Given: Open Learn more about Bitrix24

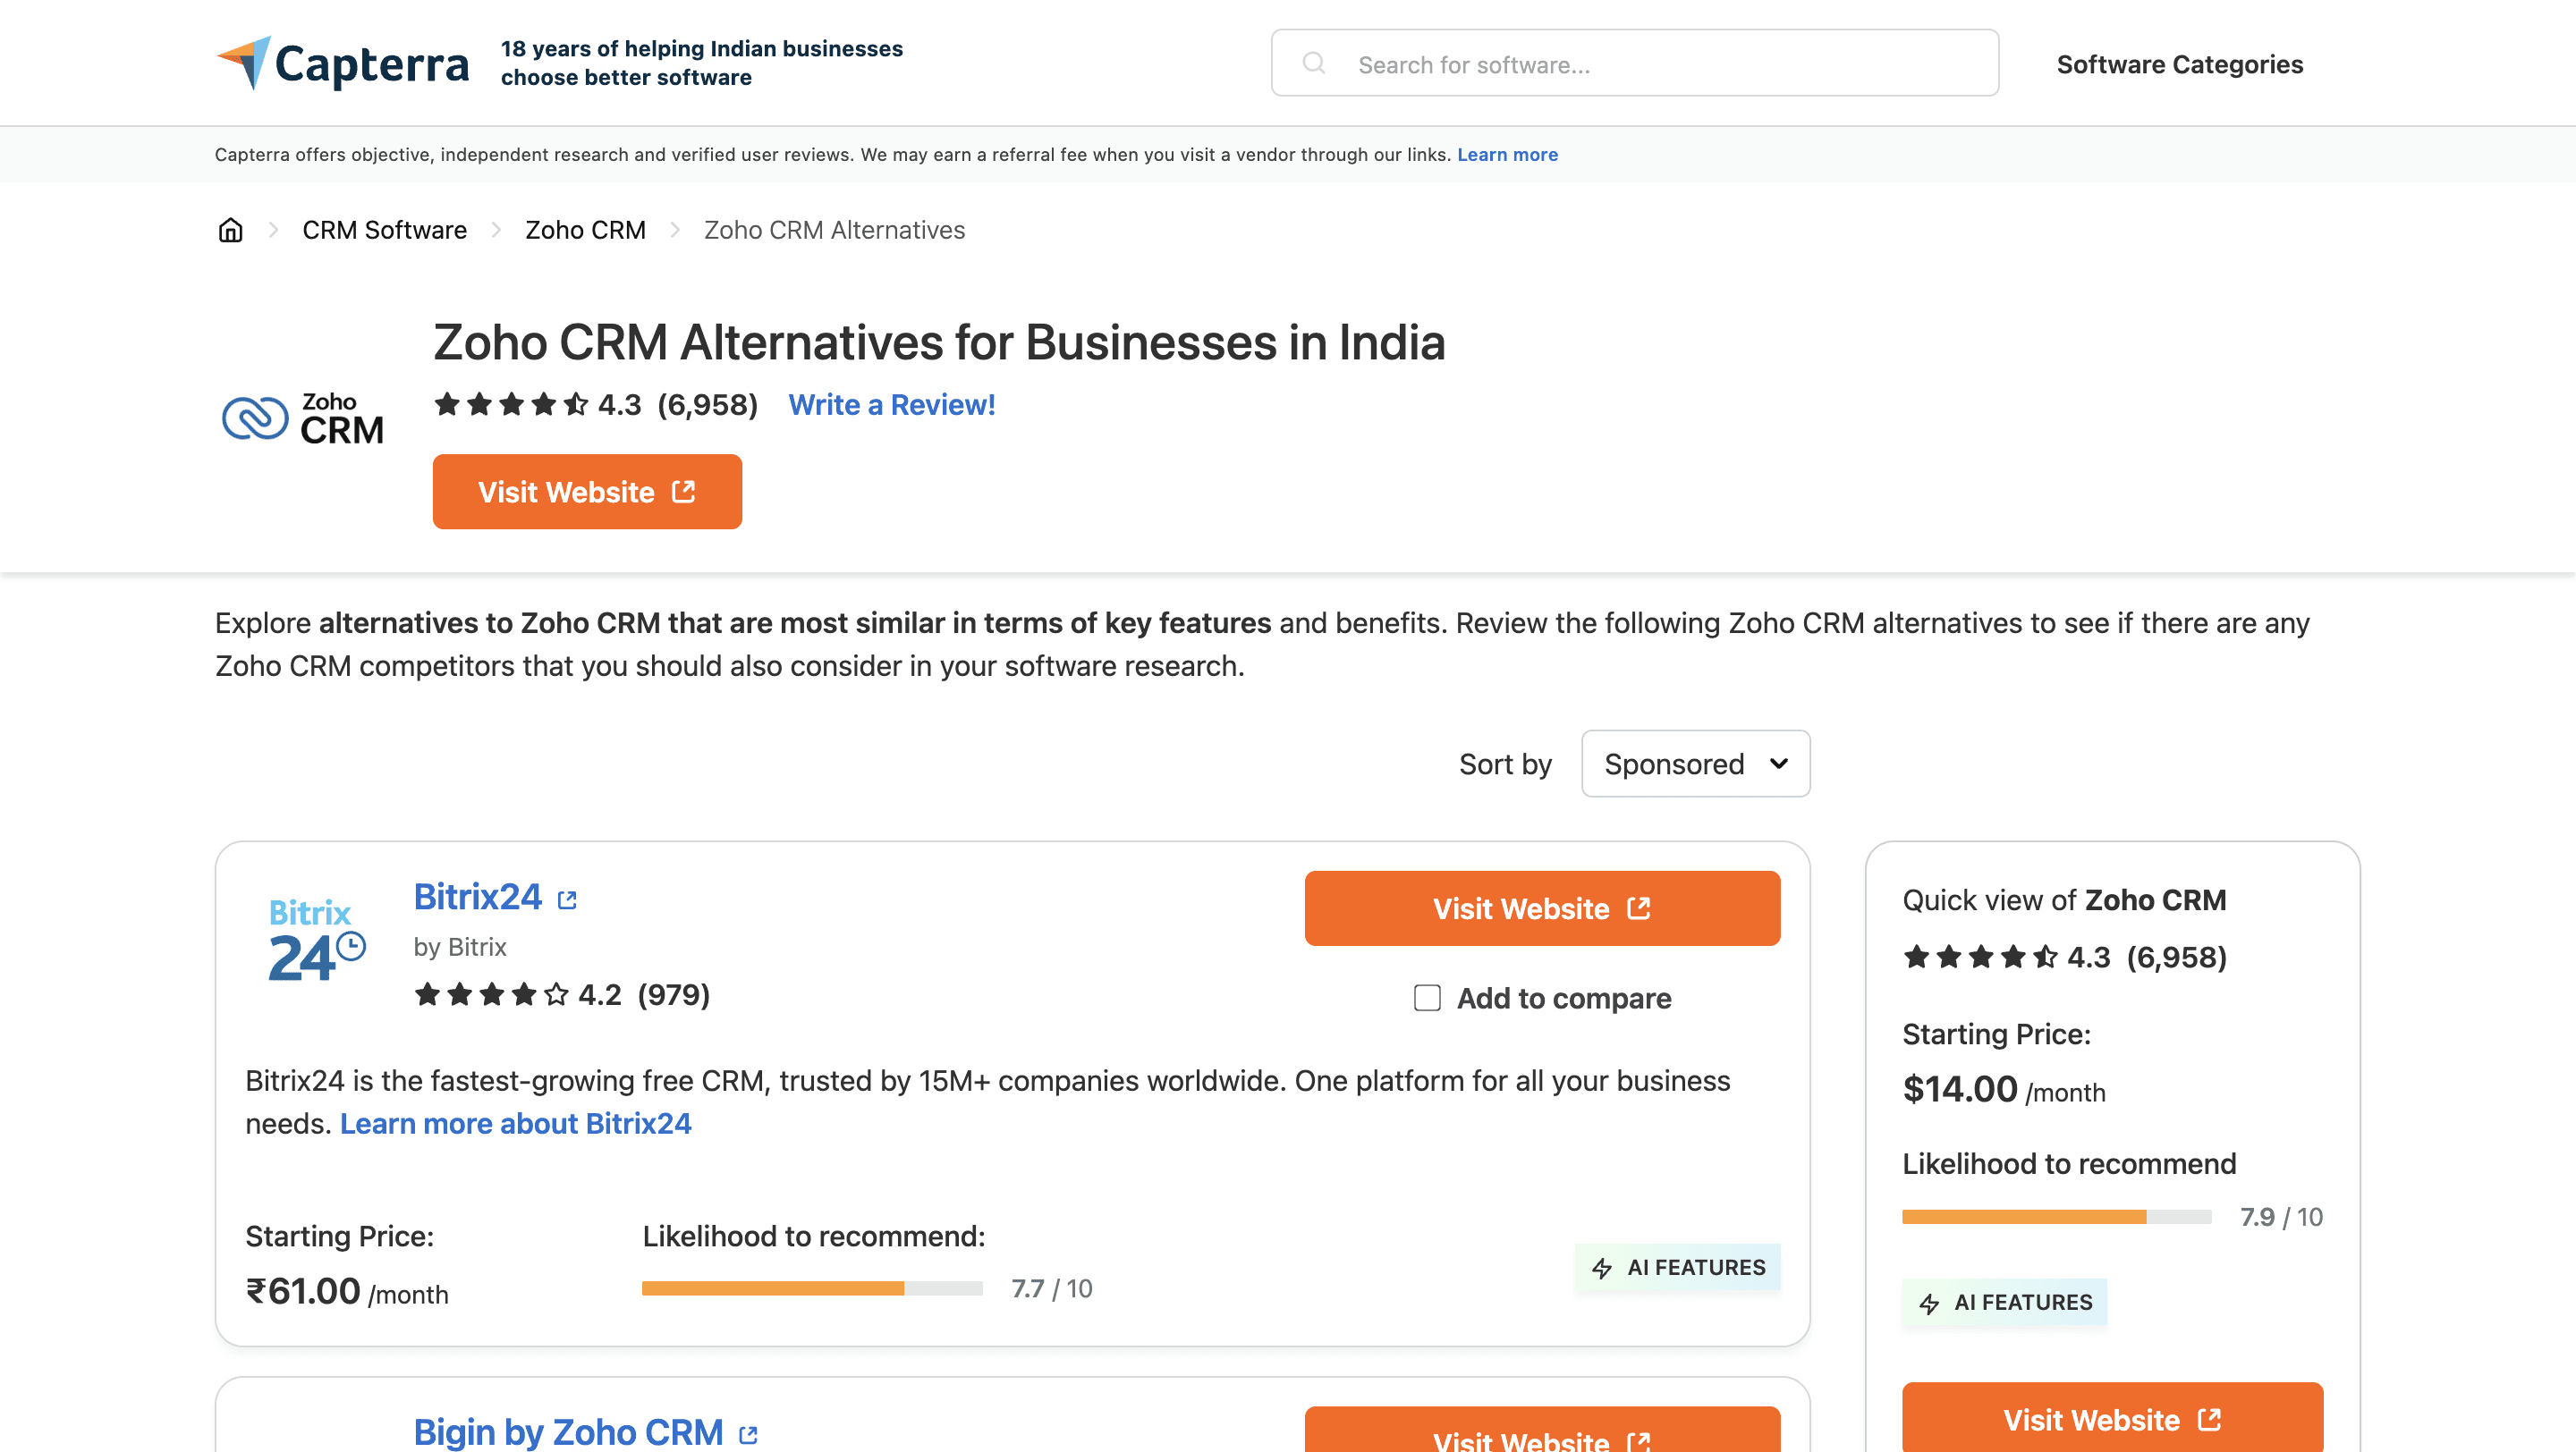Looking at the screenshot, I should [x=516, y=1123].
